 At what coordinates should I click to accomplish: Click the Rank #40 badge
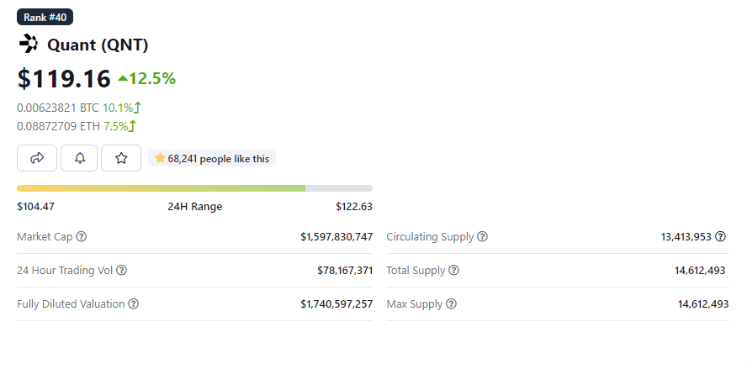coord(44,18)
